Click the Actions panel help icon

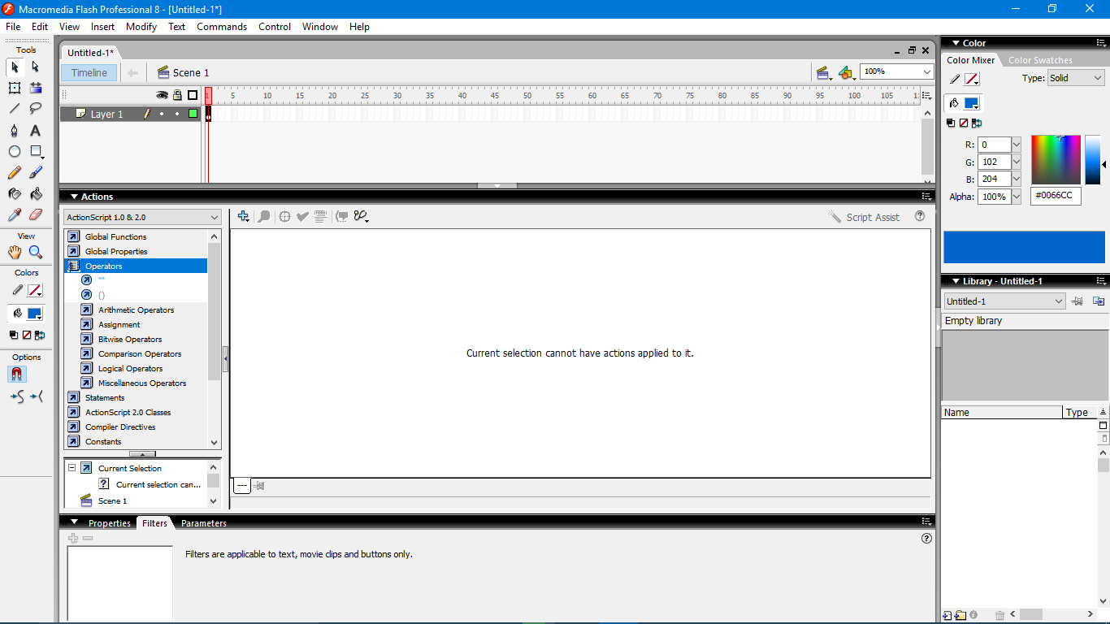(920, 216)
